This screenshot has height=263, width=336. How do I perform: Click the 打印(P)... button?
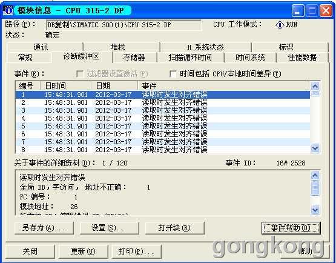(x=136, y=251)
